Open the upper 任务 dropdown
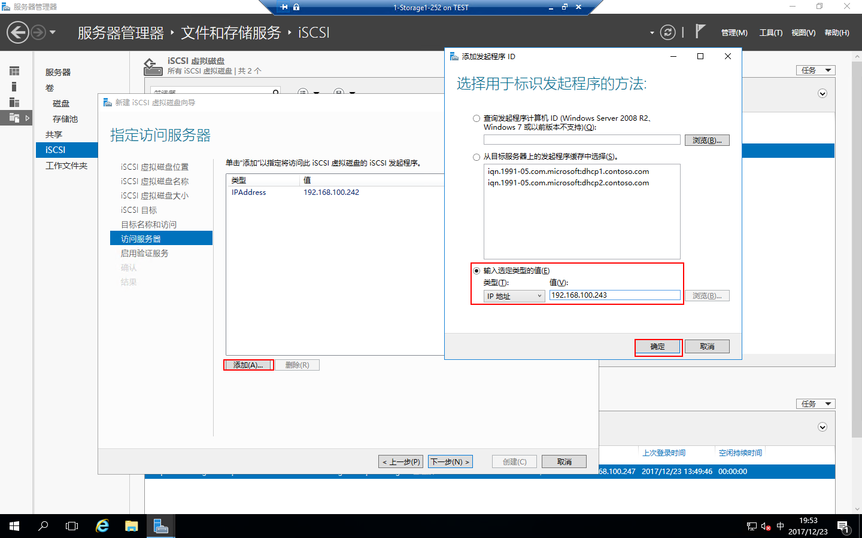 coord(815,71)
